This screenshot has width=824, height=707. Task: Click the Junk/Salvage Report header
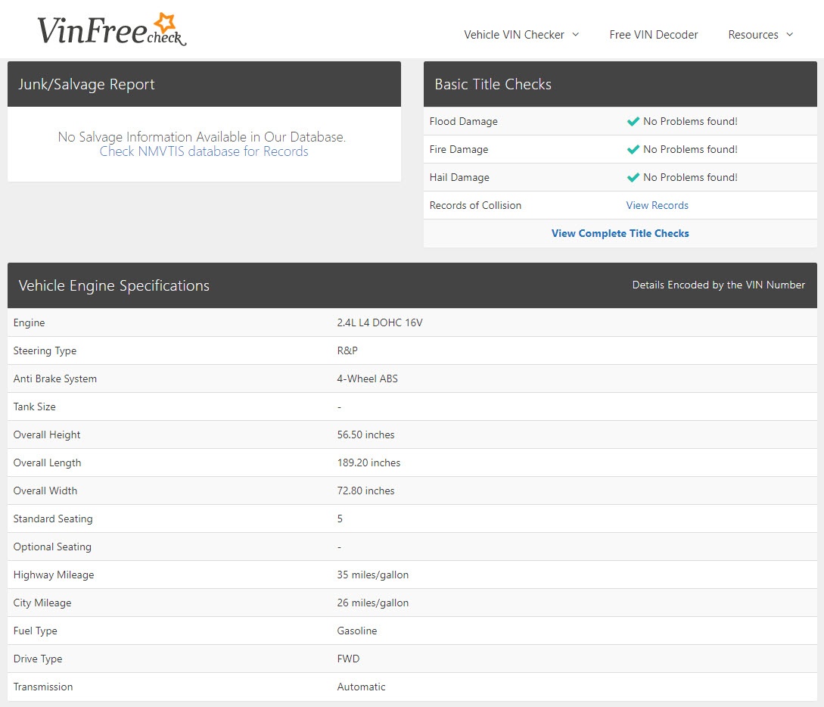pos(86,84)
